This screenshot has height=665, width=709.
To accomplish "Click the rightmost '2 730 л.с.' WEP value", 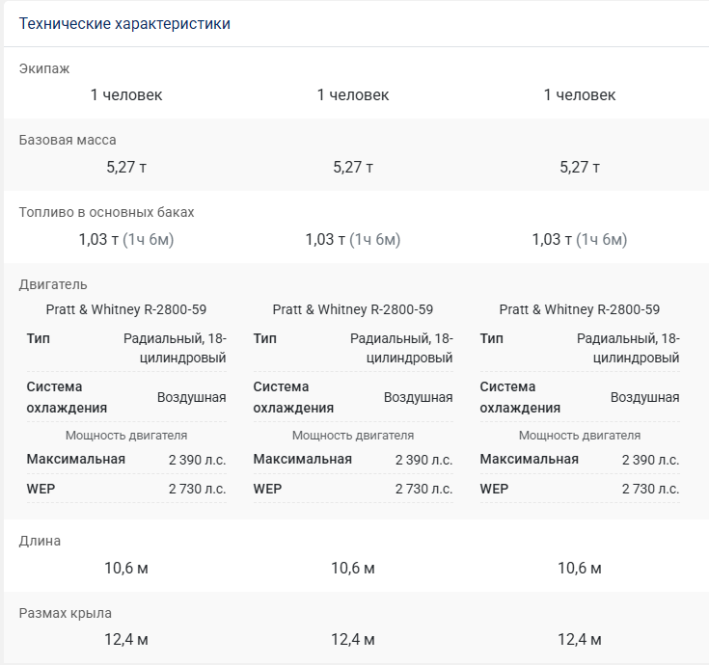I will 650,489.
